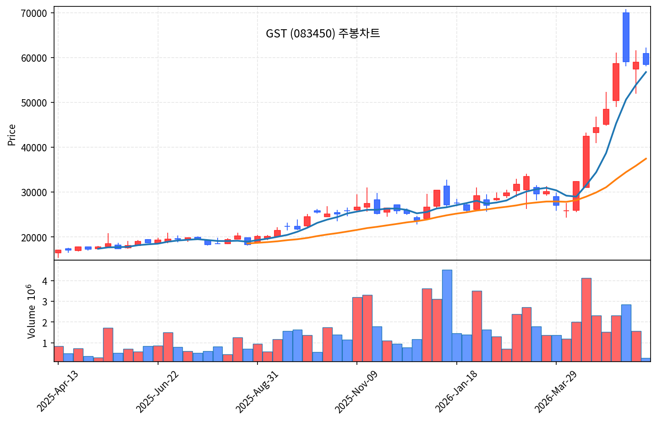
Task: Click the 50000 price tick label
Action: 35,103
